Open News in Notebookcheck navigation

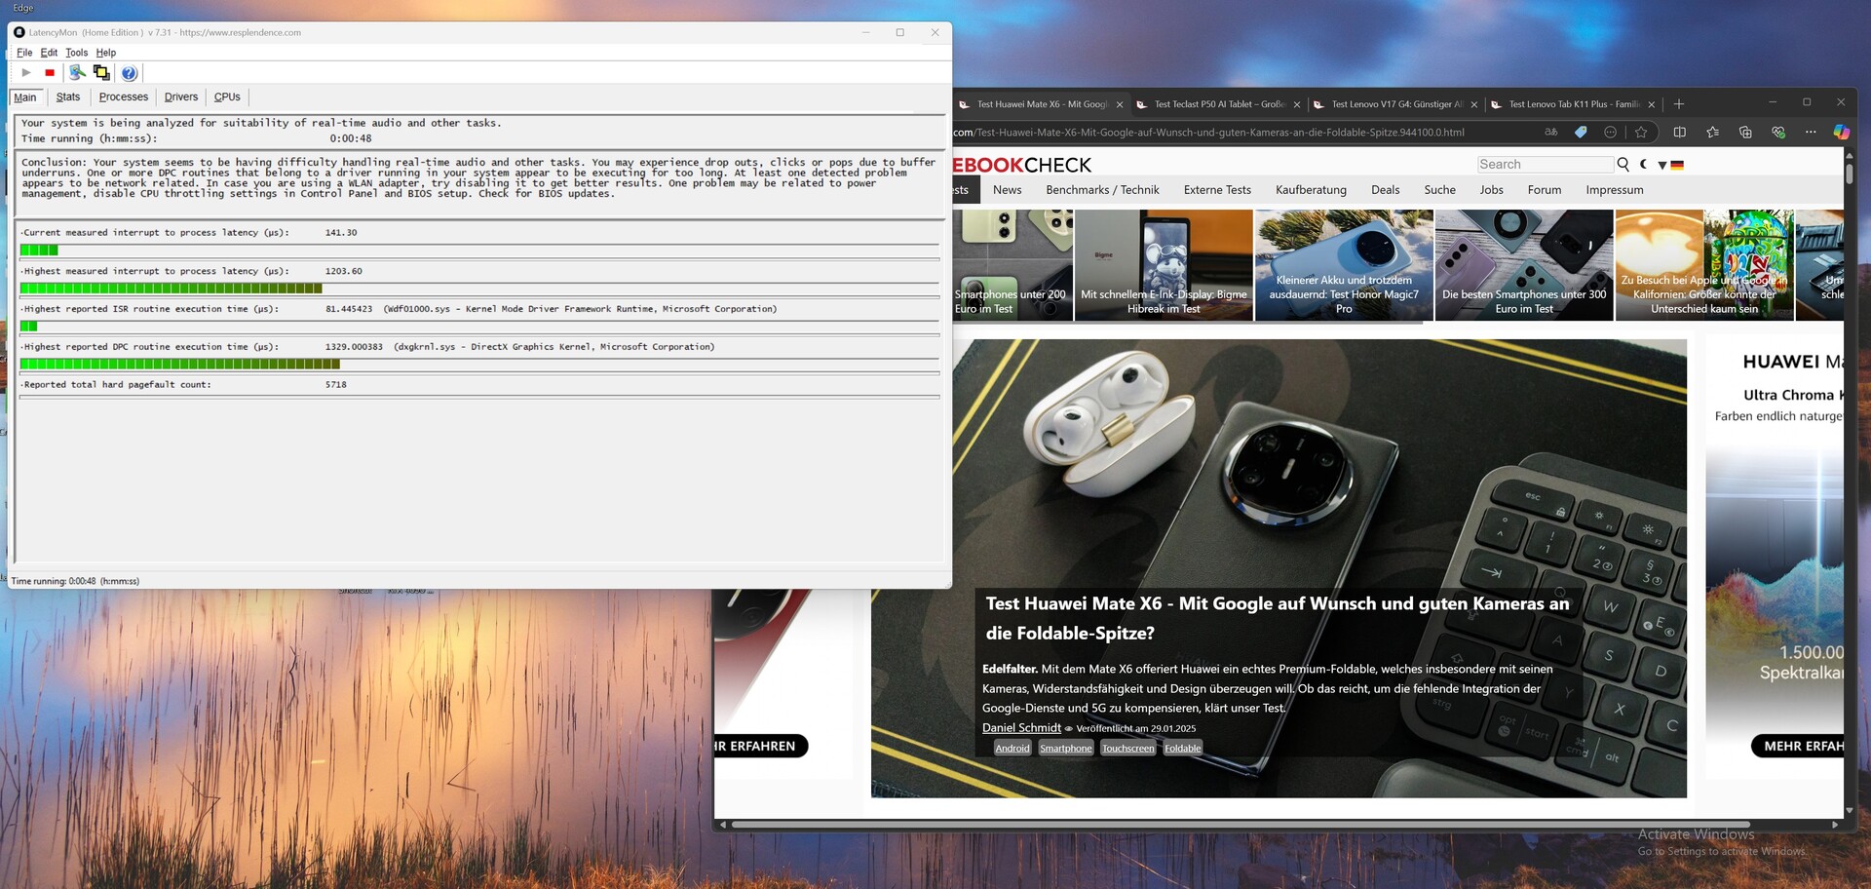(1008, 190)
